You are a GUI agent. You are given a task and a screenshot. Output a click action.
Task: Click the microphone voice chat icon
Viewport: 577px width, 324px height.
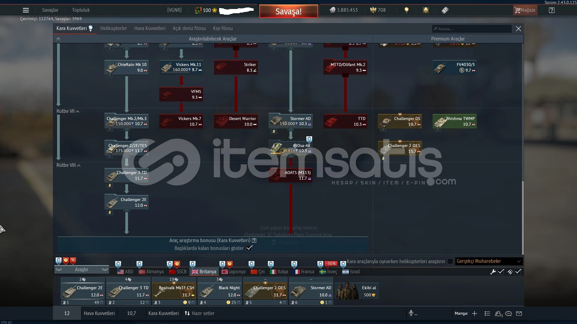click(x=411, y=313)
